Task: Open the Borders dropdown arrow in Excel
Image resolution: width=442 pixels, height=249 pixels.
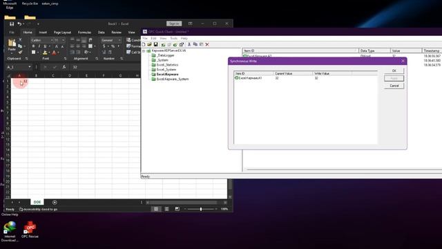Action: [38, 53]
